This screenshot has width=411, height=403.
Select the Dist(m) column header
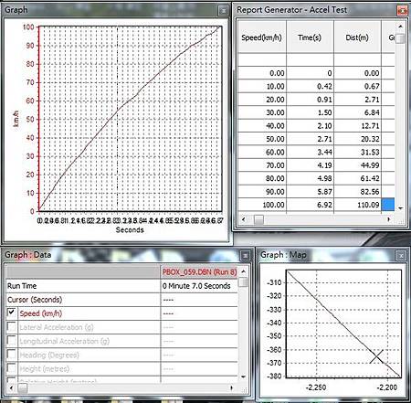coord(357,37)
